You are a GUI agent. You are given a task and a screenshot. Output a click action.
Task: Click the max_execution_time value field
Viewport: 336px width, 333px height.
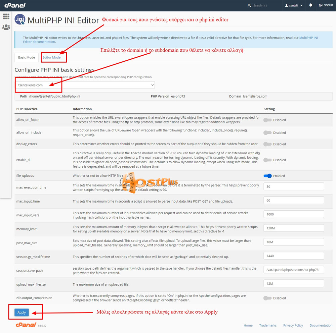click(x=293, y=187)
